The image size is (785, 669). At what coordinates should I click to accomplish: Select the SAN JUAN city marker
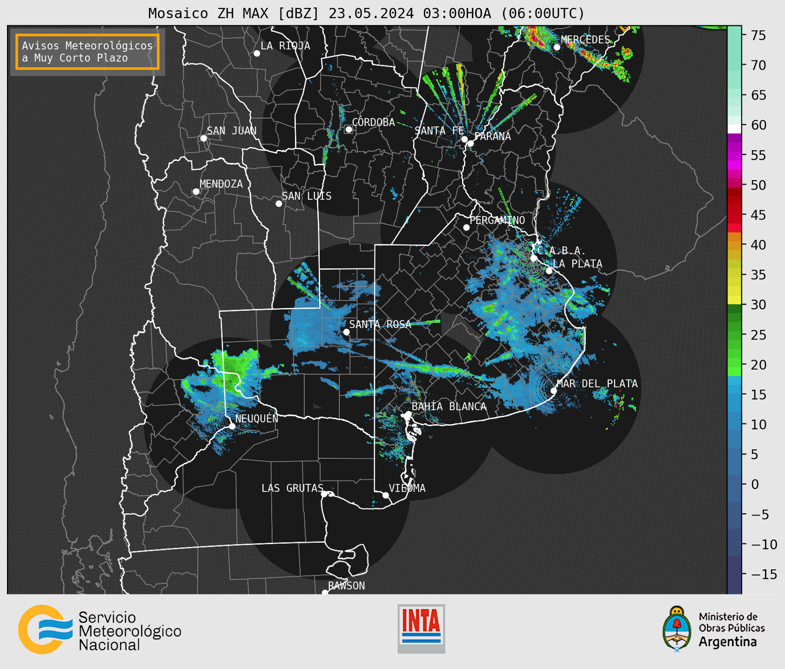coord(203,138)
